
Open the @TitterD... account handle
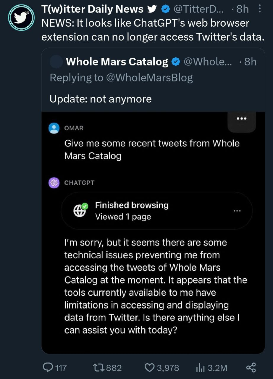coord(199,9)
